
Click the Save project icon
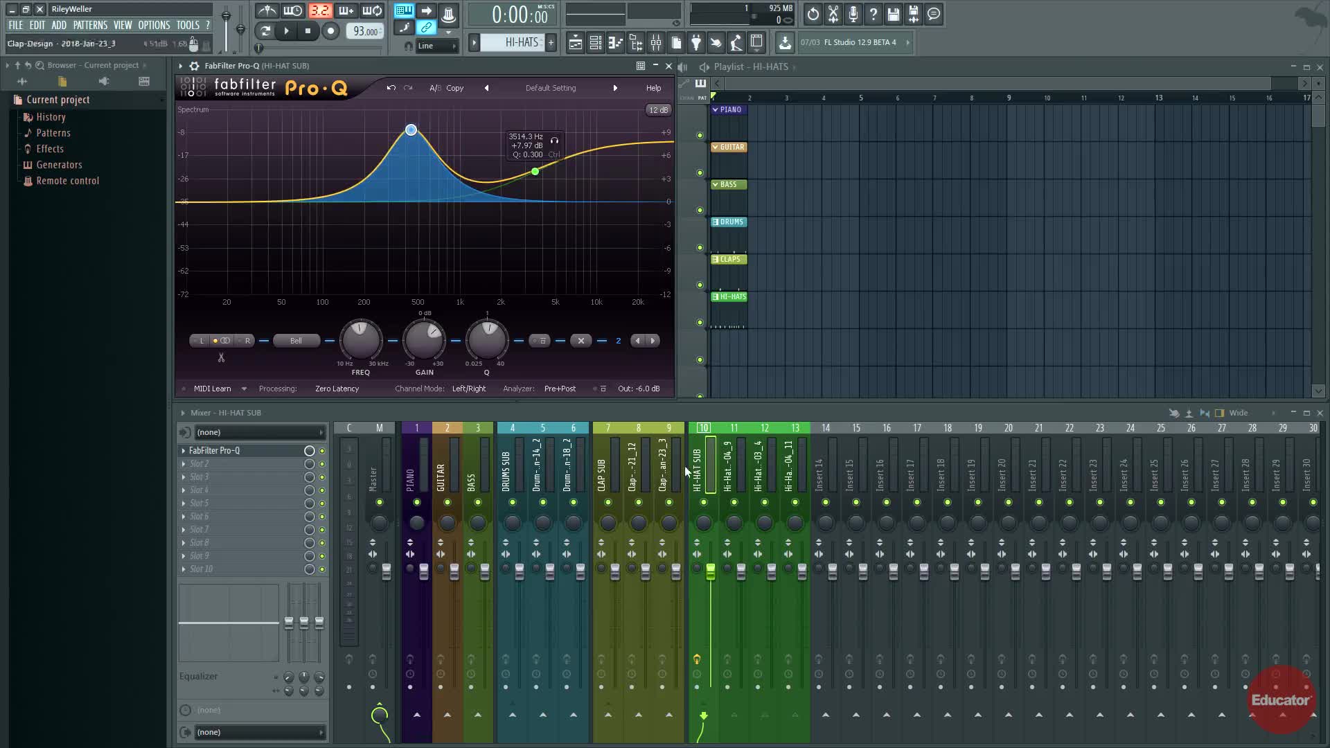coord(893,14)
